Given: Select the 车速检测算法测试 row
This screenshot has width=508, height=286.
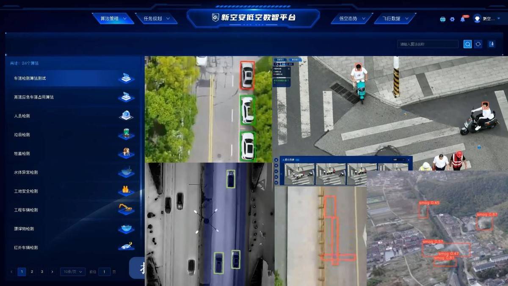Looking at the screenshot, I should point(73,78).
